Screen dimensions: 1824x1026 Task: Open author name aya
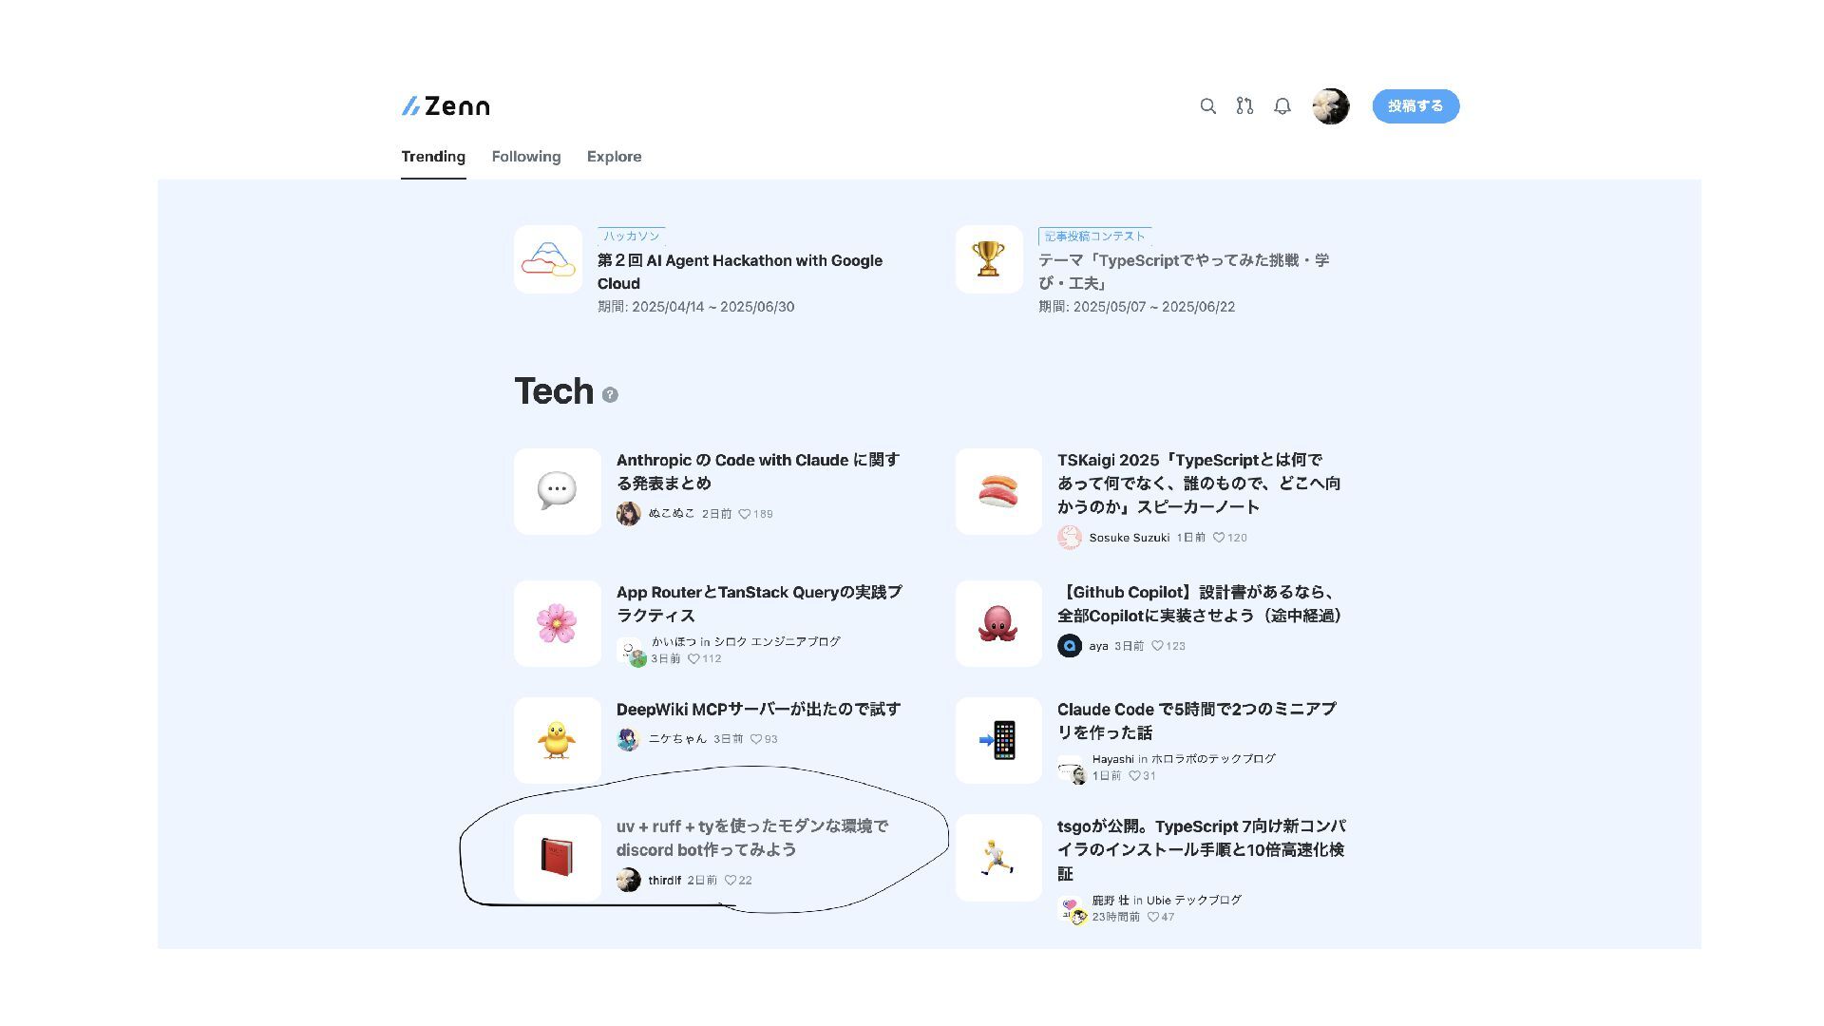(1099, 646)
